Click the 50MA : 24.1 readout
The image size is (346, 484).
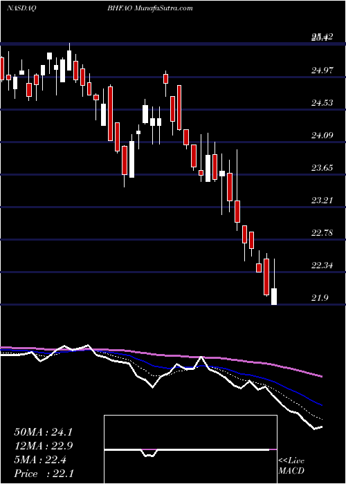tap(43, 432)
